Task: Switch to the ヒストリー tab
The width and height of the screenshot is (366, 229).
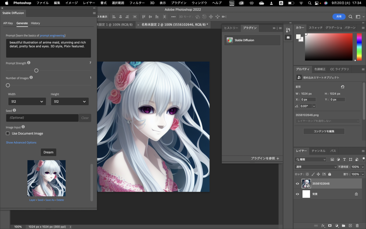Action: tap(231, 28)
